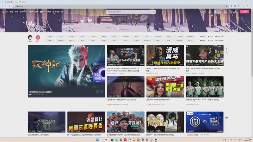This screenshot has width=253, height=142.
Task: Select the 美食 category chip
Action: [136, 37]
